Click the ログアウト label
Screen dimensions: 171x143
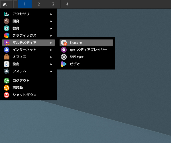click(21, 81)
